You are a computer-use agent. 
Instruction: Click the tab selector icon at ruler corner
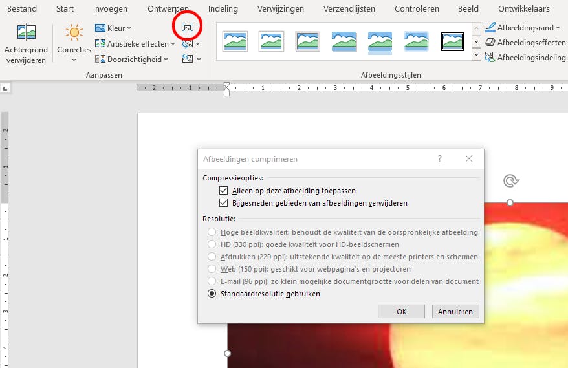tap(5, 88)
